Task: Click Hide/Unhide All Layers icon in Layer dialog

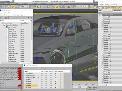Action: coord(41,68)
